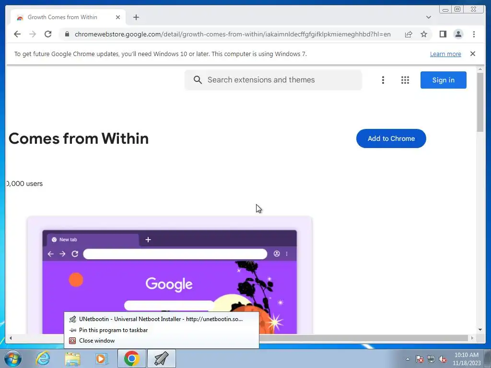Open Windows Media Player from taskbar
This screenshot has width=491, height=368.
pos(101,359)
